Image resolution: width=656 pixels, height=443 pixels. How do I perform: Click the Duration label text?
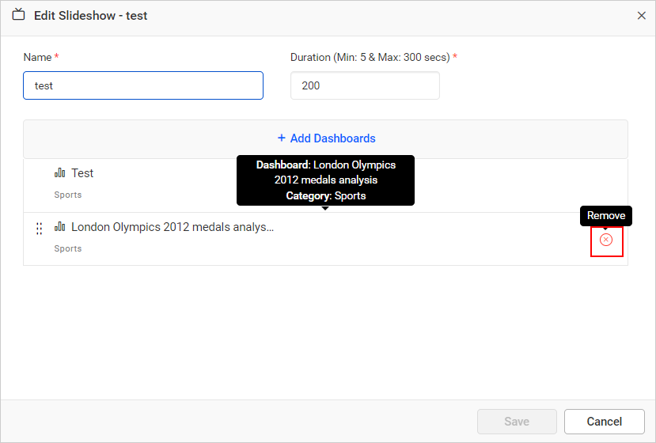click(x=370, y=57)
